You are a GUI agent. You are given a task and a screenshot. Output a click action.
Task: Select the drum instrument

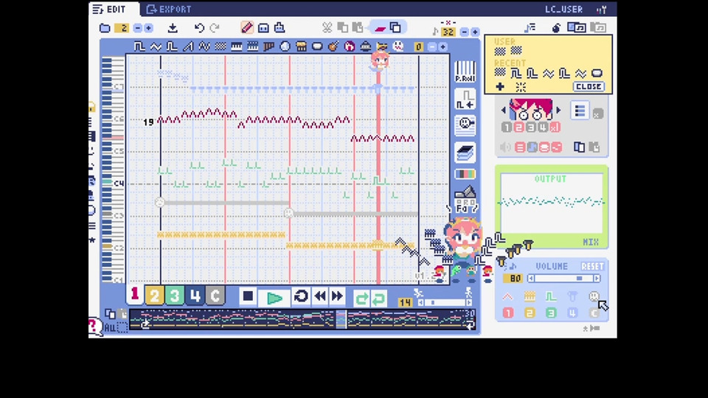point(301,46)
